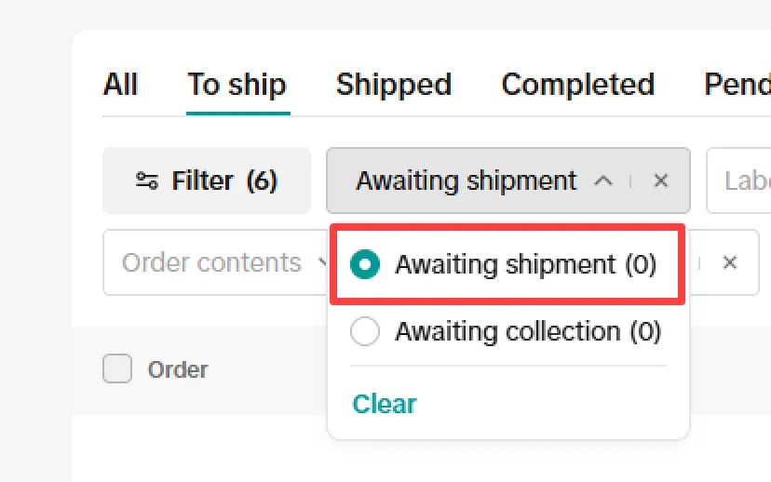Open the Order contents dropdown
The image size is (771, 482).
click(x=212, y=263)
